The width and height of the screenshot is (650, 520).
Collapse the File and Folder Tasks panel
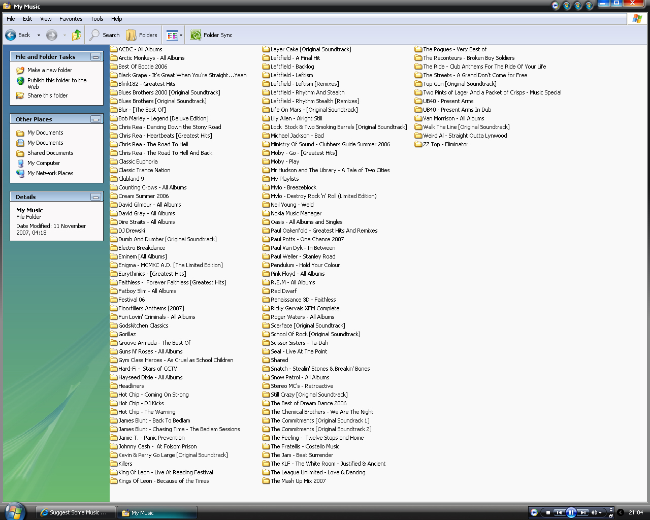[95, 57]
